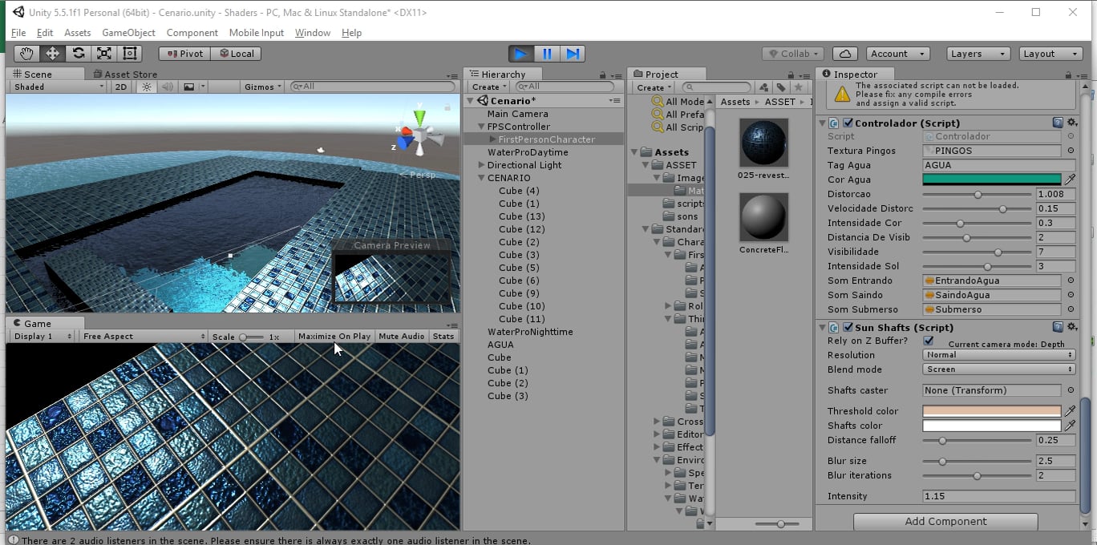Viewport: 1097px width, 545px height.
Task: Open the GameObject menu
Action: click(128, 33)
